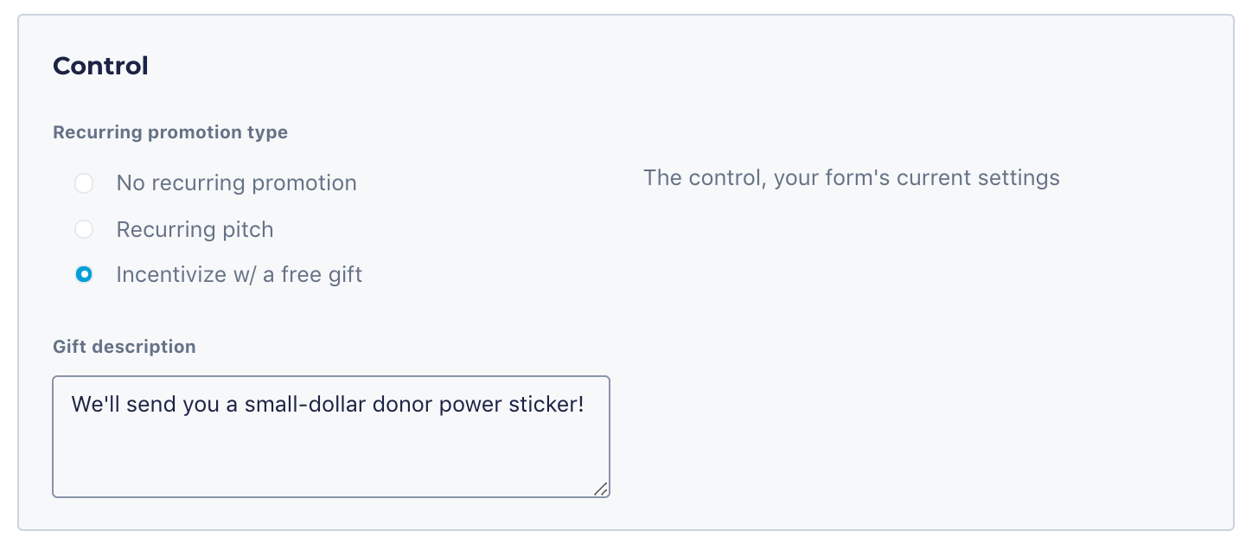Click the "Incentivize w/ a free gift" label
This screenshot has width=1252, height=550.
point(239,275)
